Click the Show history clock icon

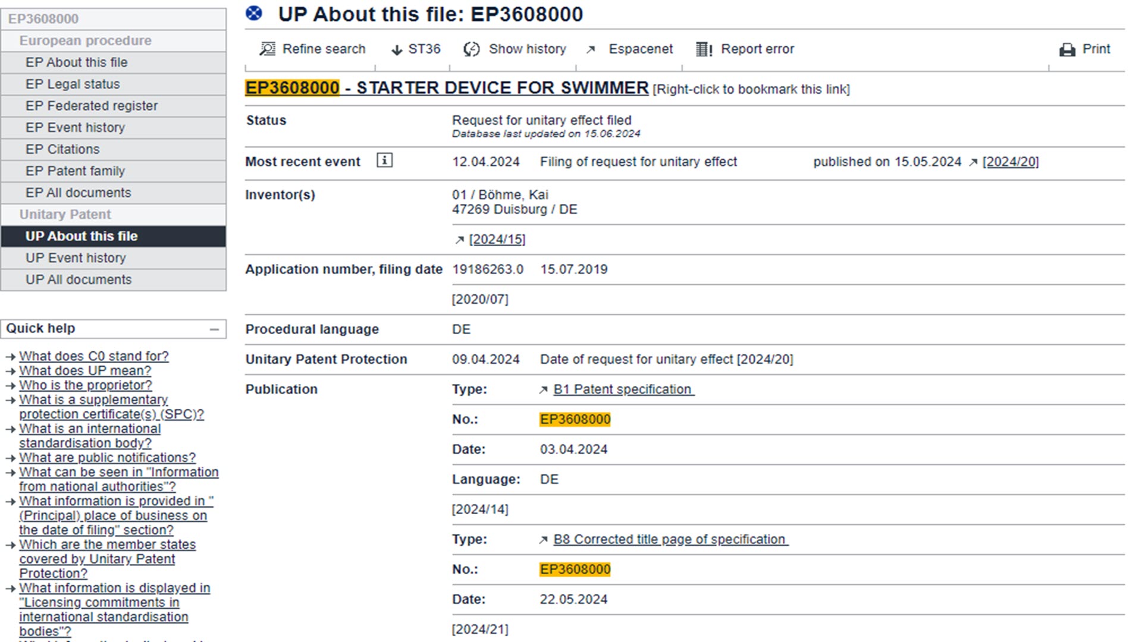point(472,49)
